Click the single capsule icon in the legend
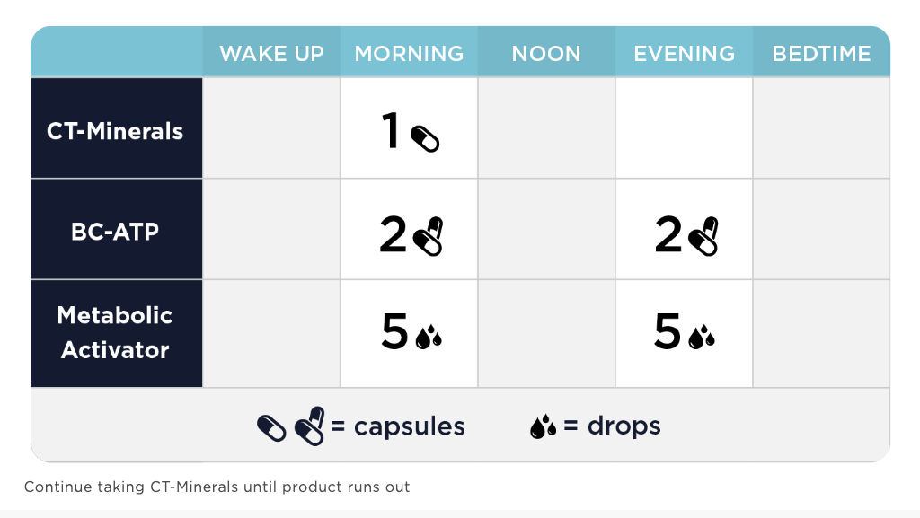The height and width of the screenshot is (518, 920). 271,427
